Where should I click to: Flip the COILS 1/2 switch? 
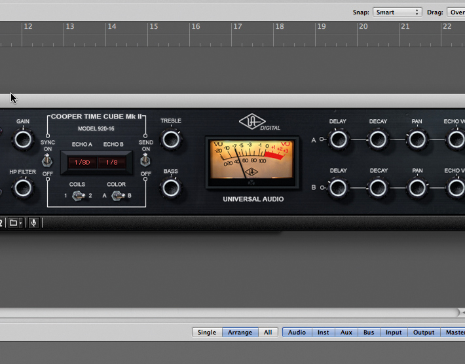coord(79,196)
